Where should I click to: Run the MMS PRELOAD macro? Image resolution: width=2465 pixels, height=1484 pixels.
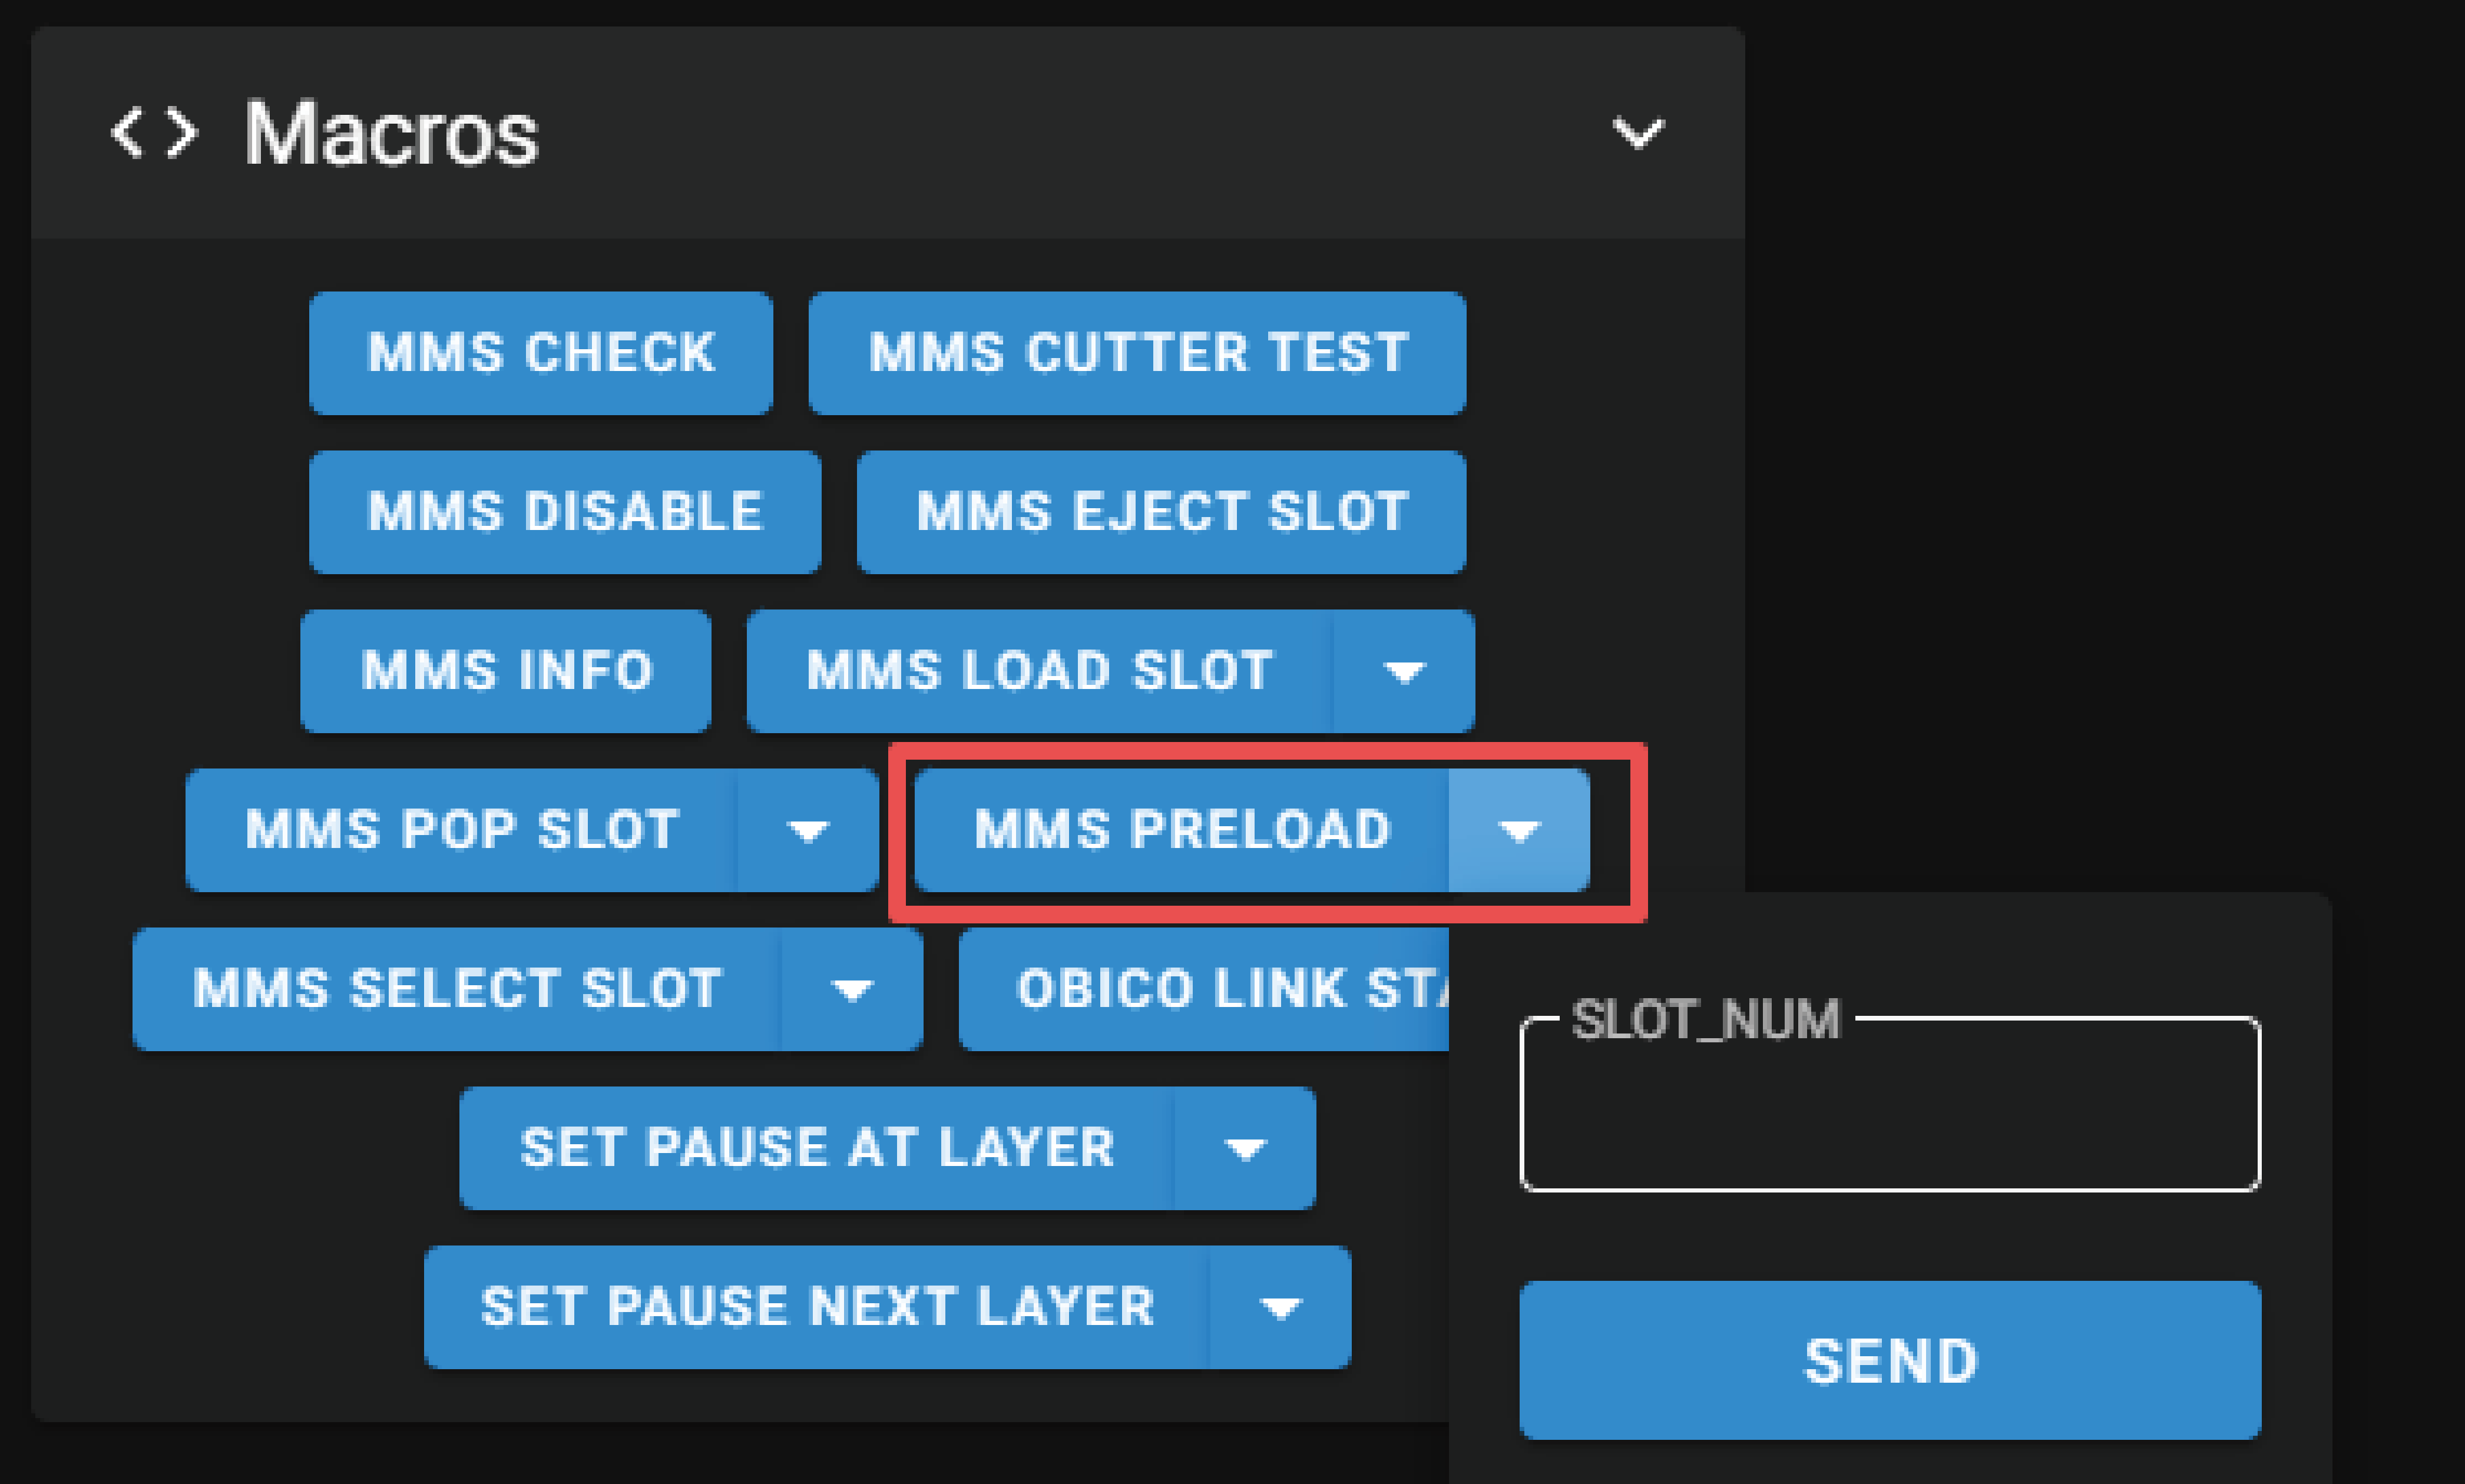[1182, 830]
